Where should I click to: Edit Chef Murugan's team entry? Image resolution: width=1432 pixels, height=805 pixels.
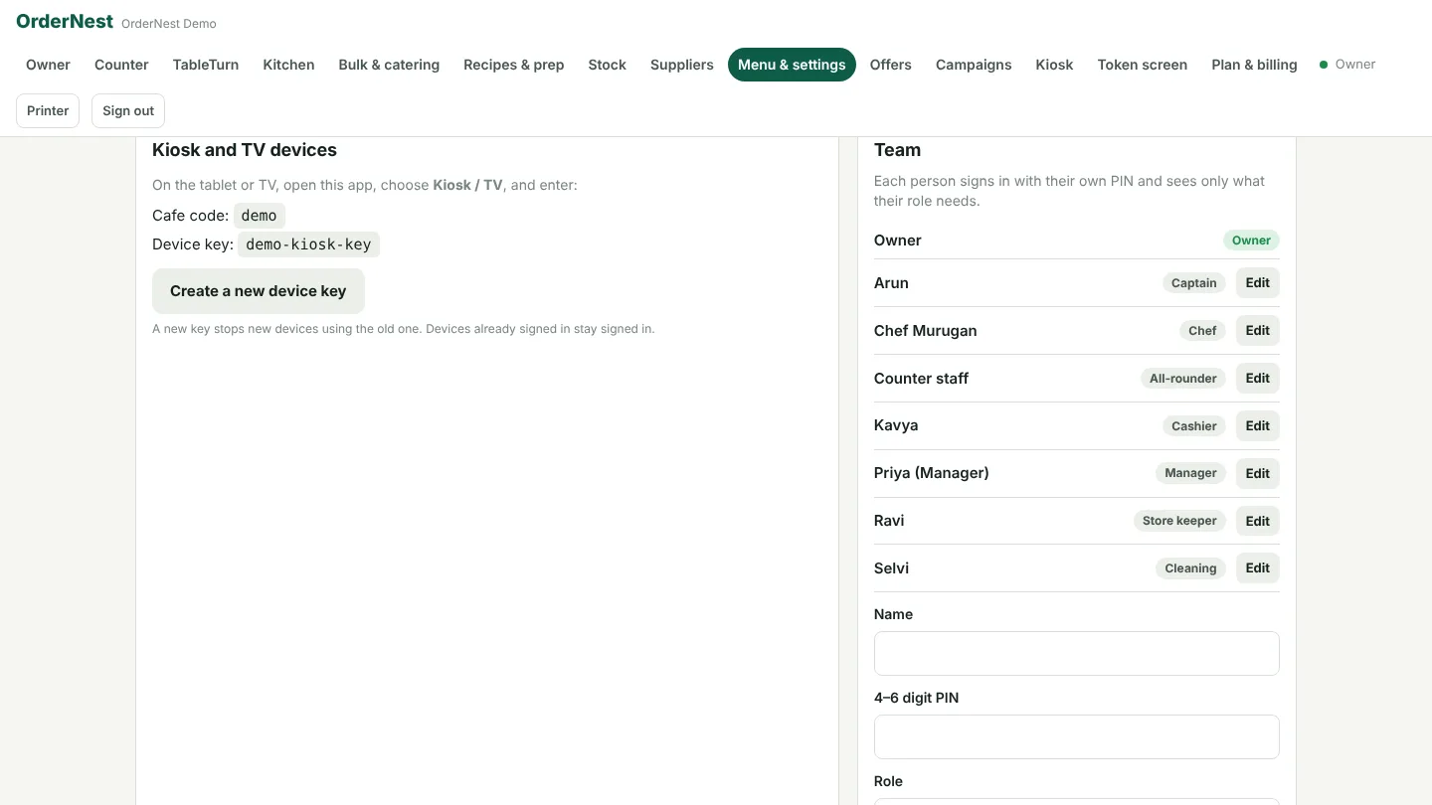1258,331
